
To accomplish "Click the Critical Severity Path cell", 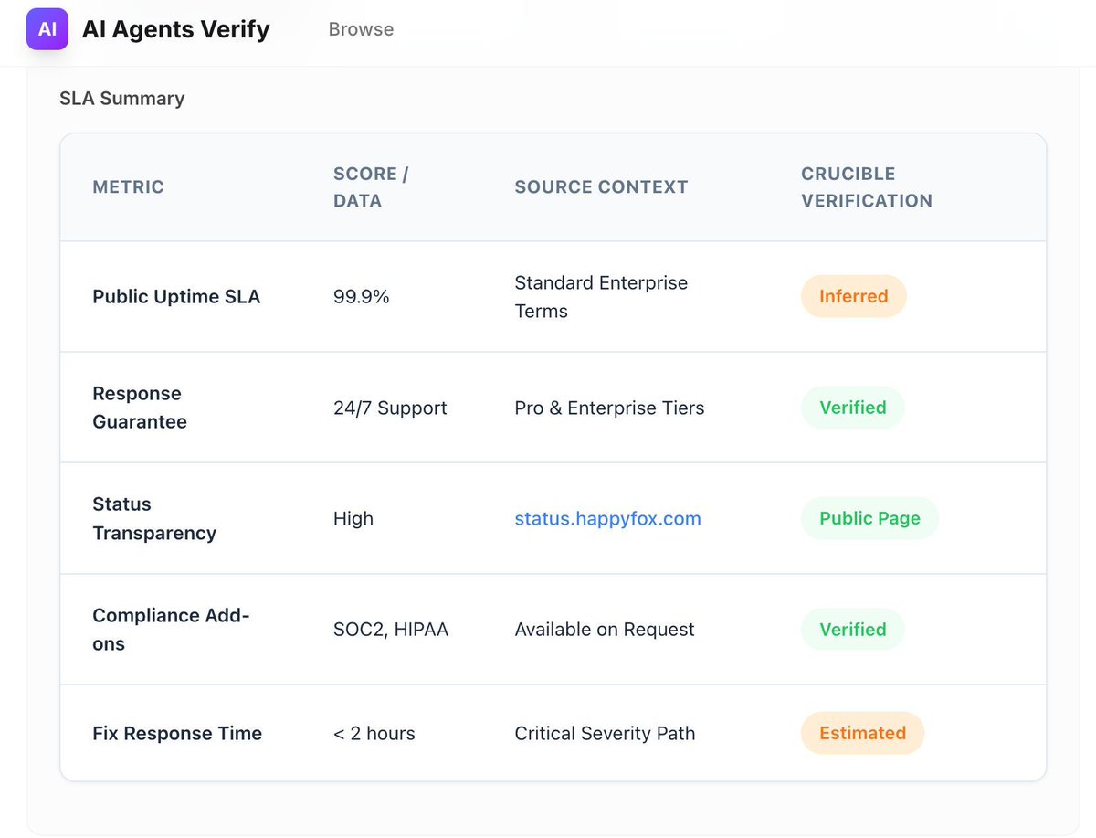I will click(605, 733).
